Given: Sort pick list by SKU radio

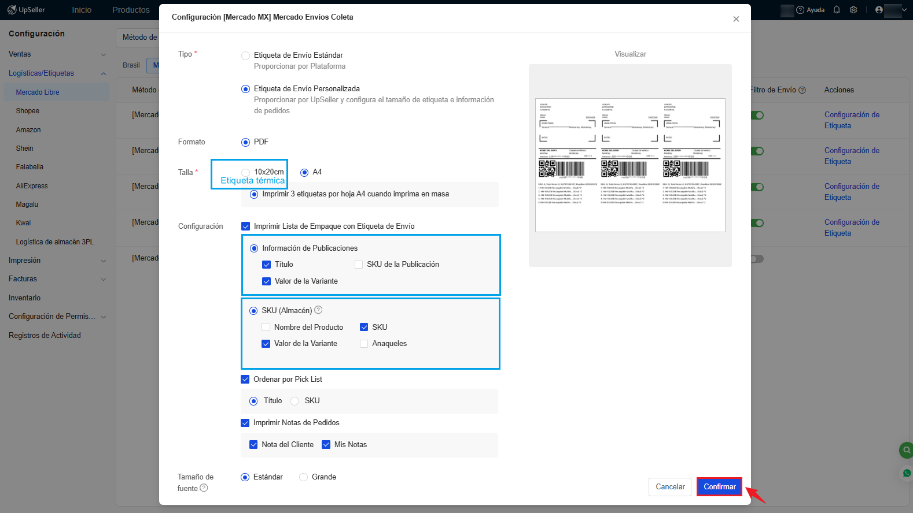Looking at the screenshot, I should pos(294,401).
